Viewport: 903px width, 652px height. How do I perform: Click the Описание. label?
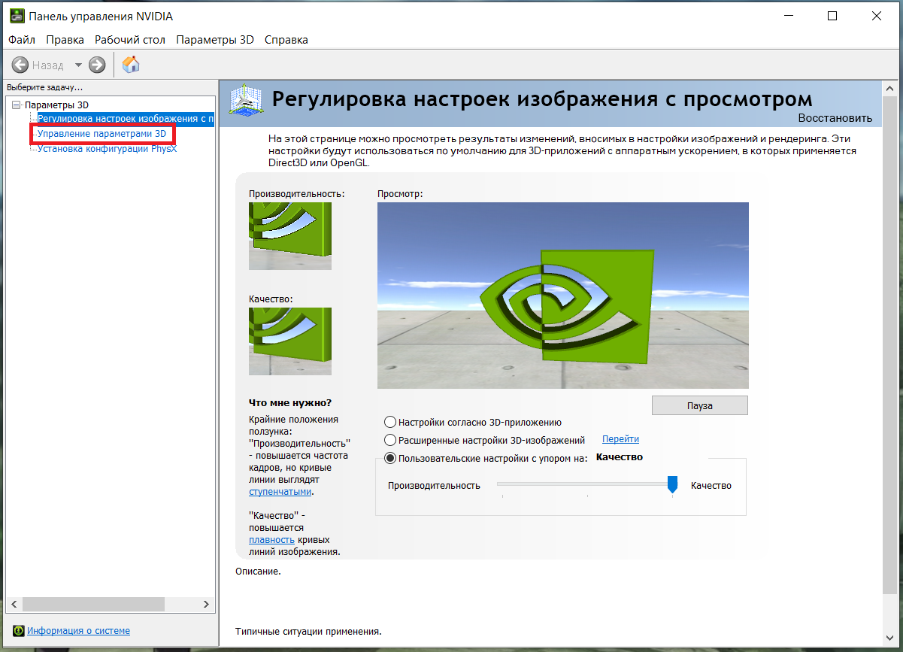coord(258,572)
